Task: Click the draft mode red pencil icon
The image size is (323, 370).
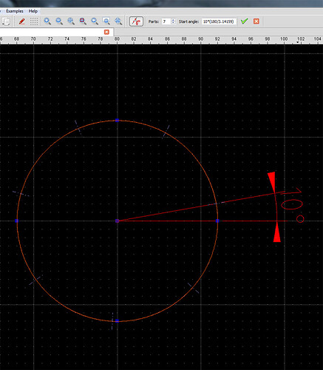Action: 22,21
